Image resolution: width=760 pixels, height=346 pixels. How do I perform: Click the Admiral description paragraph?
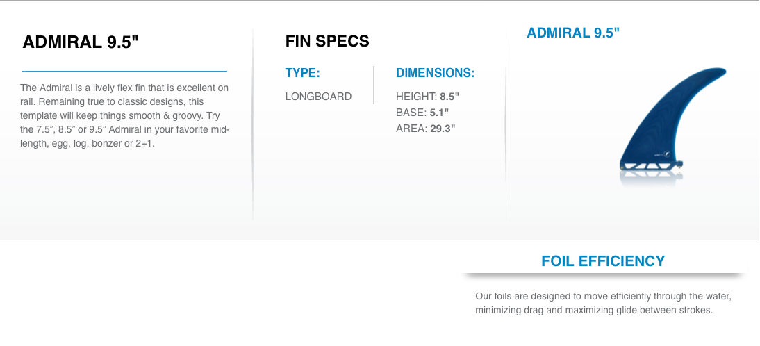[125, 116]
